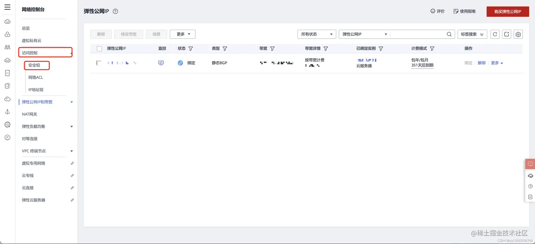View monitoring chart for the elastic IP
The height and width of the screenshot is (244, 535).
(161, 63)
